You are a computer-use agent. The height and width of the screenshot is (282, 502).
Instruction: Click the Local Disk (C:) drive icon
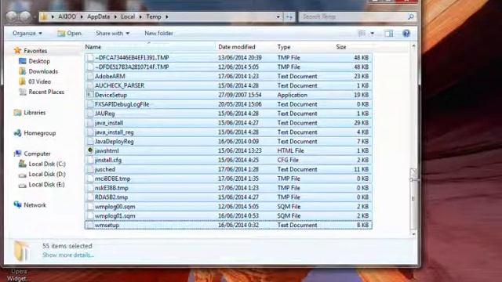tap(23, 164)
